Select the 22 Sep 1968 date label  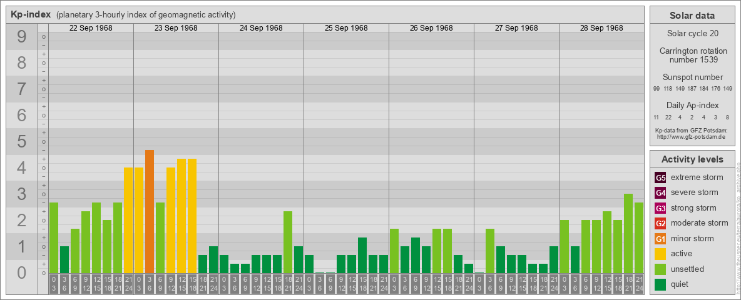click(91, 28)
